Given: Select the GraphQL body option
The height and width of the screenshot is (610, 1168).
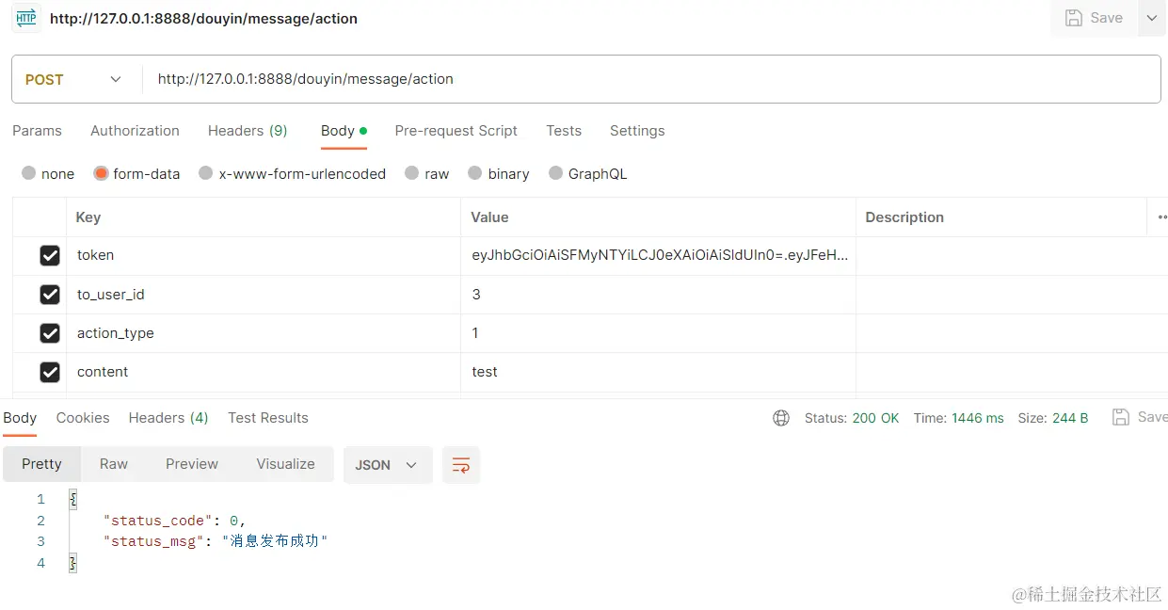Looking at the screenshot, I should (x=587, y=173).
